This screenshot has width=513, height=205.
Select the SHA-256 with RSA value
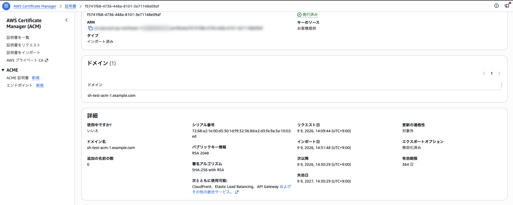coord(208,170)
